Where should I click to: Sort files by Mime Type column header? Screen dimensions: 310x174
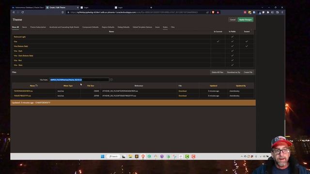pyautogui.click(x=68, y=86)
